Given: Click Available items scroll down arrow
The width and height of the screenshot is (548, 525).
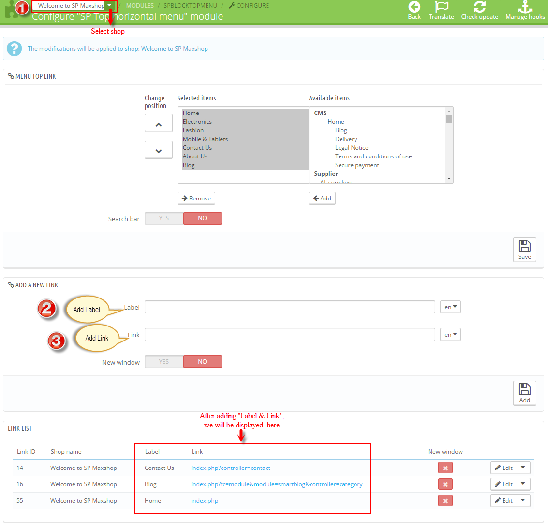Looking at the screenshot, I should click(x=449, y=179).
